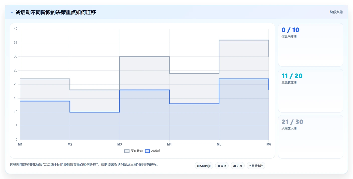Click the M2 axis label
The height and width of the screenshot is (179, 353).
pyautogui.click(x=70, y=144)
